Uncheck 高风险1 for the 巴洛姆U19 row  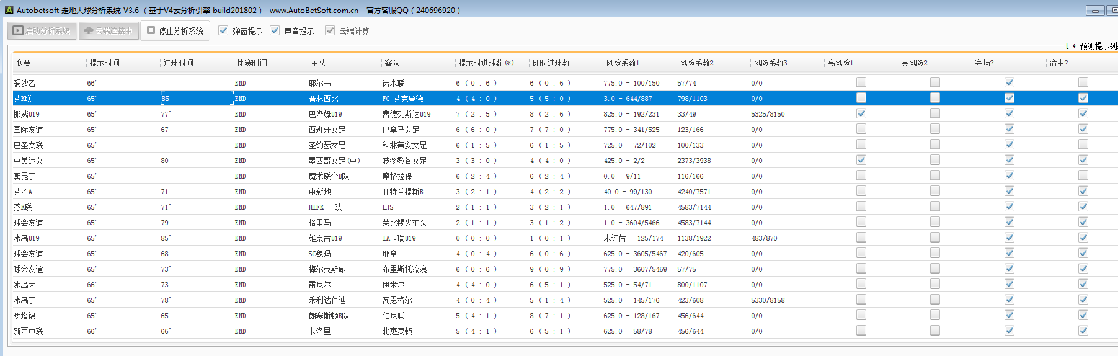point(861,113)
